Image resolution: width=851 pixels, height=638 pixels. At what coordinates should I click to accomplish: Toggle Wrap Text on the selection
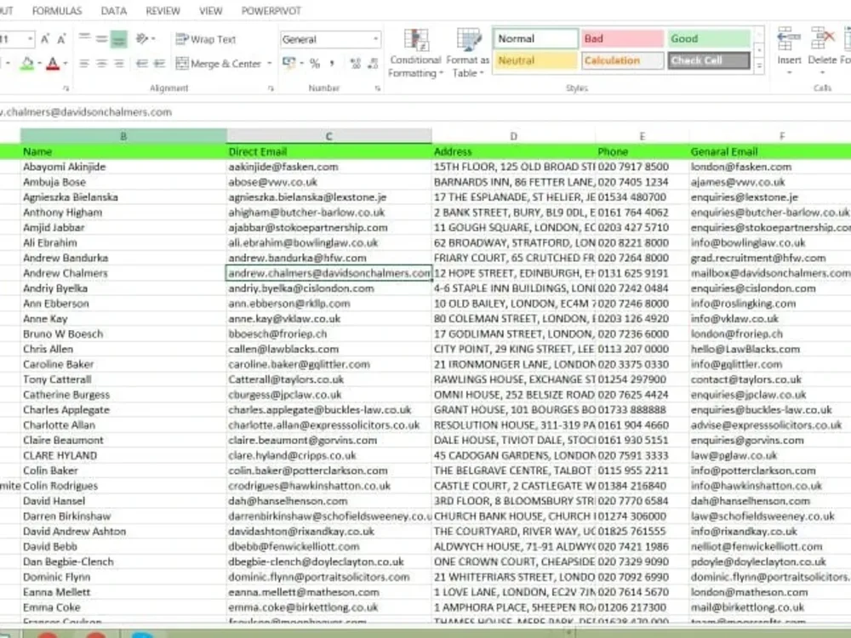[206, 39]
